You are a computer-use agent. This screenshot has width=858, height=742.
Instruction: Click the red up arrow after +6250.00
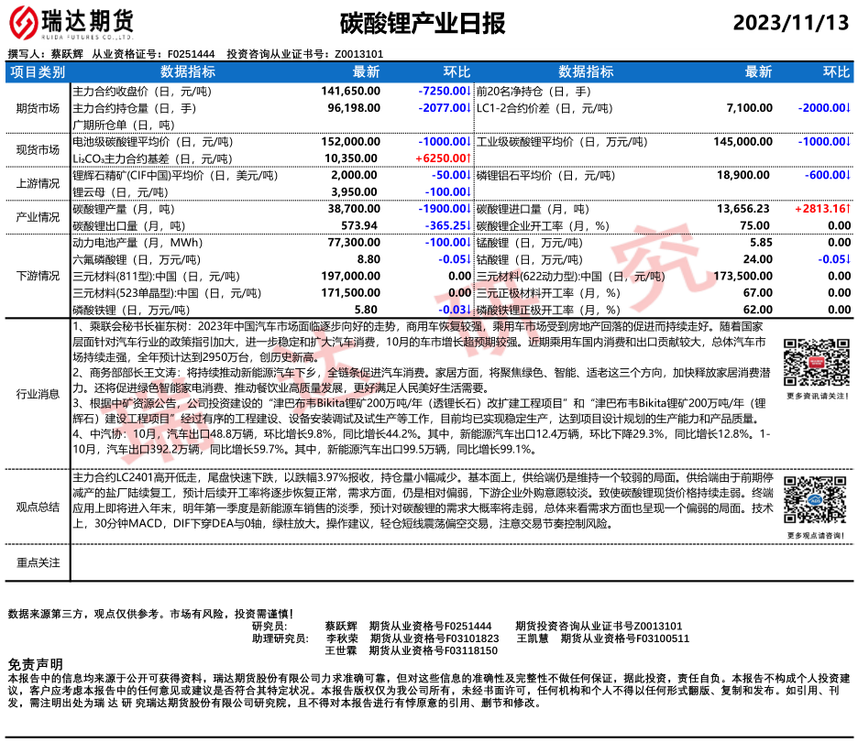coord(470,158)
